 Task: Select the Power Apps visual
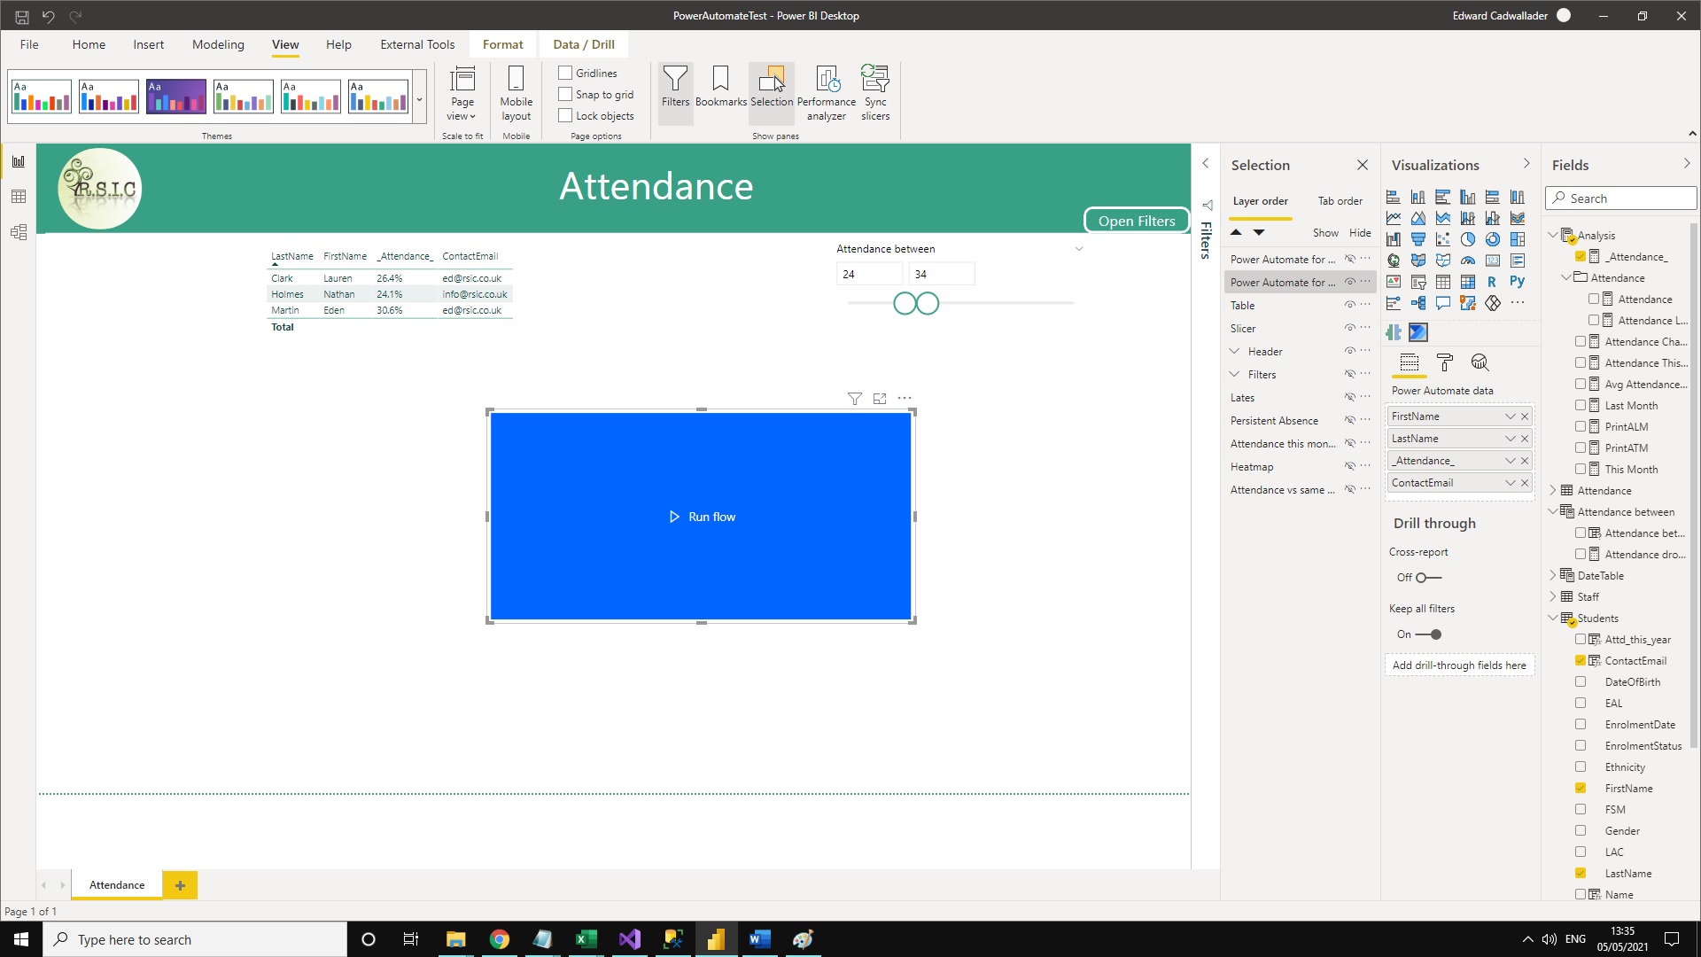coord(1493,303)
